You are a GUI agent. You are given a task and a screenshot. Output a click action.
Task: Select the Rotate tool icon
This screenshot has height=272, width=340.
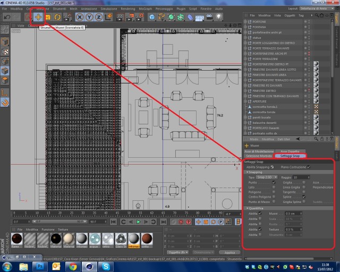coord(57,17)
